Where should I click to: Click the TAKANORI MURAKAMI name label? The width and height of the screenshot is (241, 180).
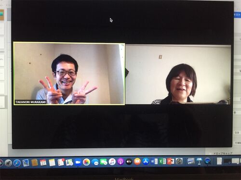point(30,102)
